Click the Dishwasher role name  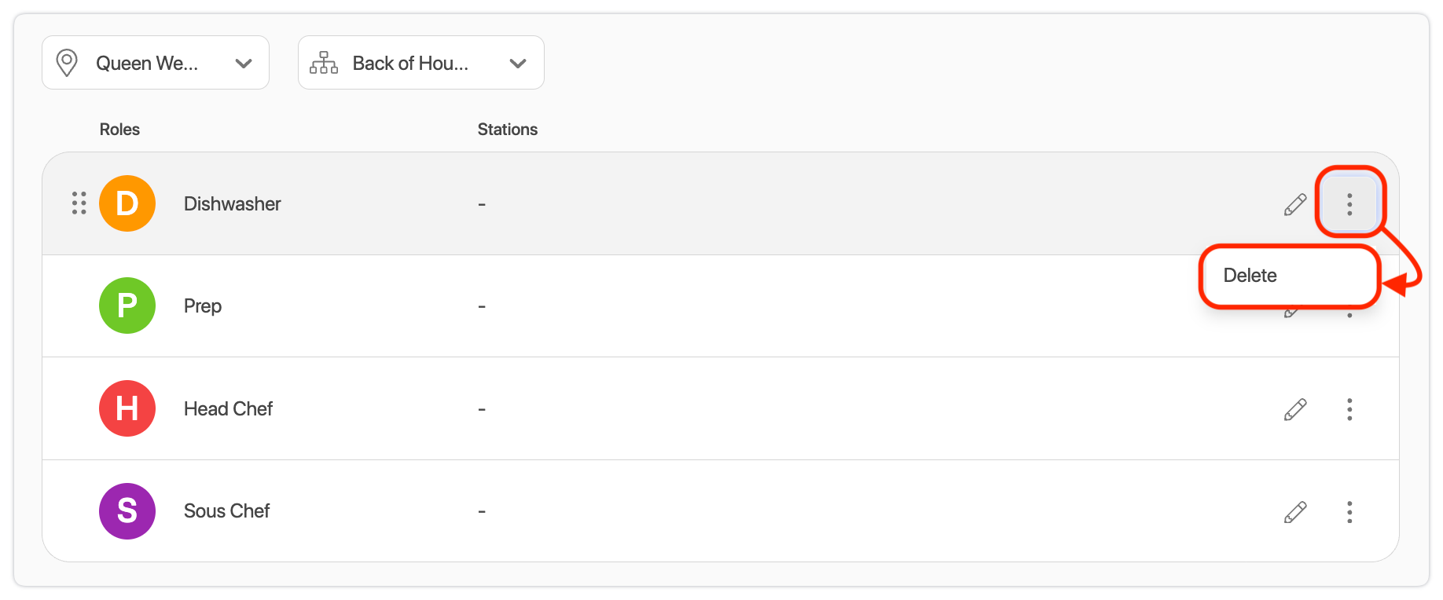[232, 203]
